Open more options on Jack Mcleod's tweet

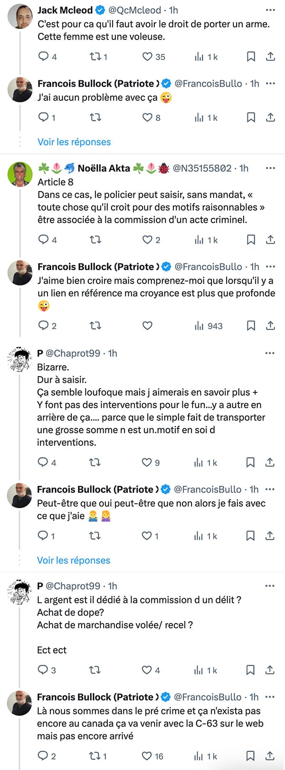270,10
